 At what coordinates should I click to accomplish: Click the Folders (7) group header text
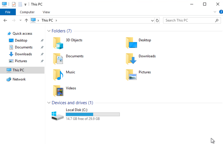tap(62, 31)
